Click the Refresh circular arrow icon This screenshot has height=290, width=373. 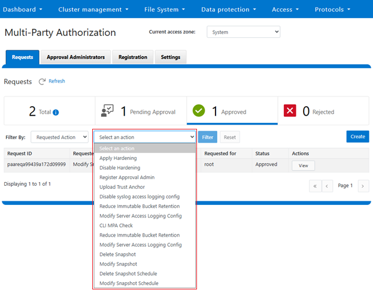tap(42, 81)
